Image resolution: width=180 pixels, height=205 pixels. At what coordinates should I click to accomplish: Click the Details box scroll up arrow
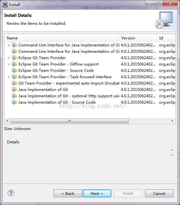click(x=172, y=150)
